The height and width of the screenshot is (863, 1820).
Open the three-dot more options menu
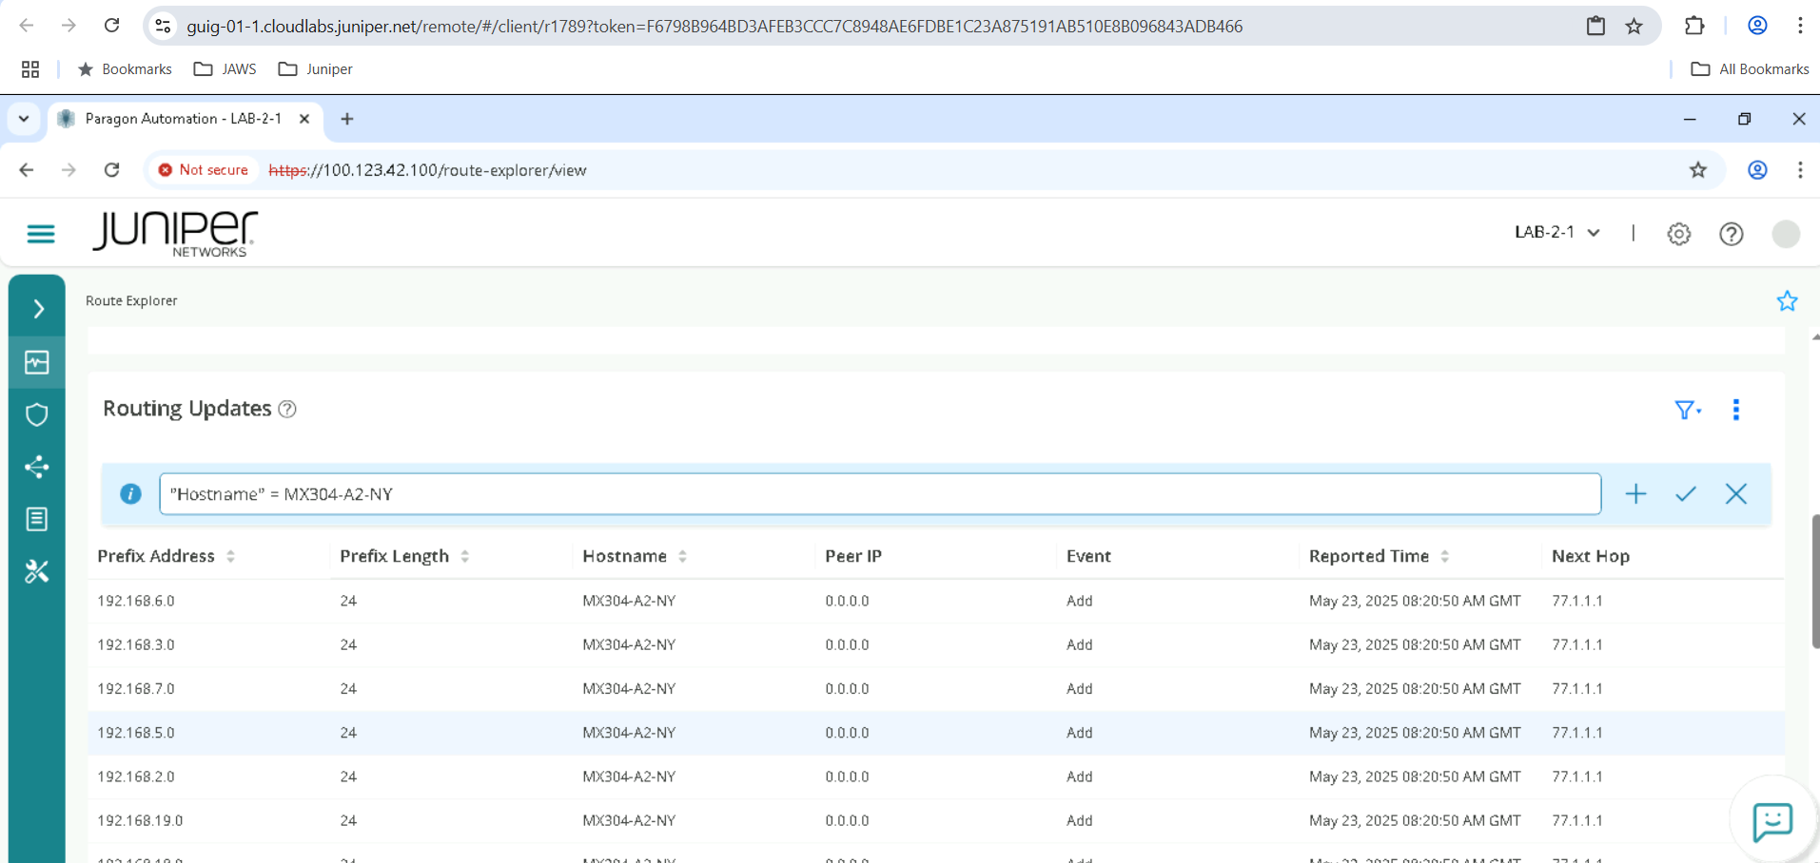pos(1736,410)
